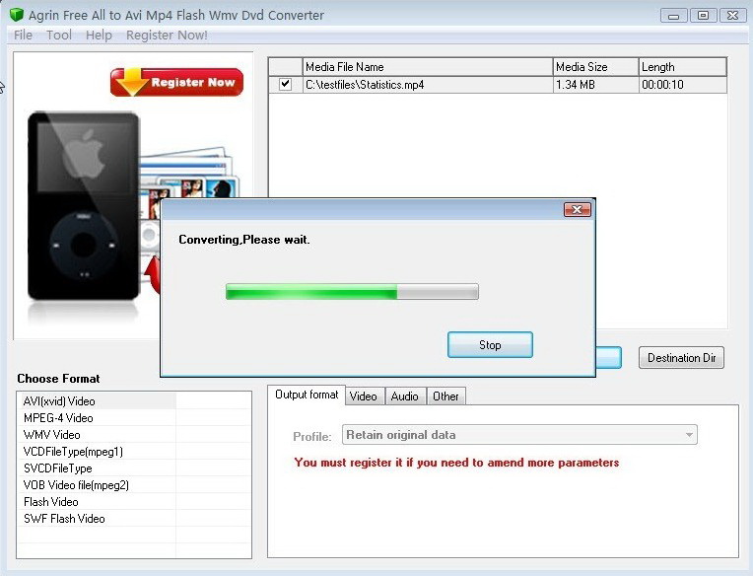This screenshot has height=576, width=753.
Task: Open the File menu
Action: tap(23, 36)
